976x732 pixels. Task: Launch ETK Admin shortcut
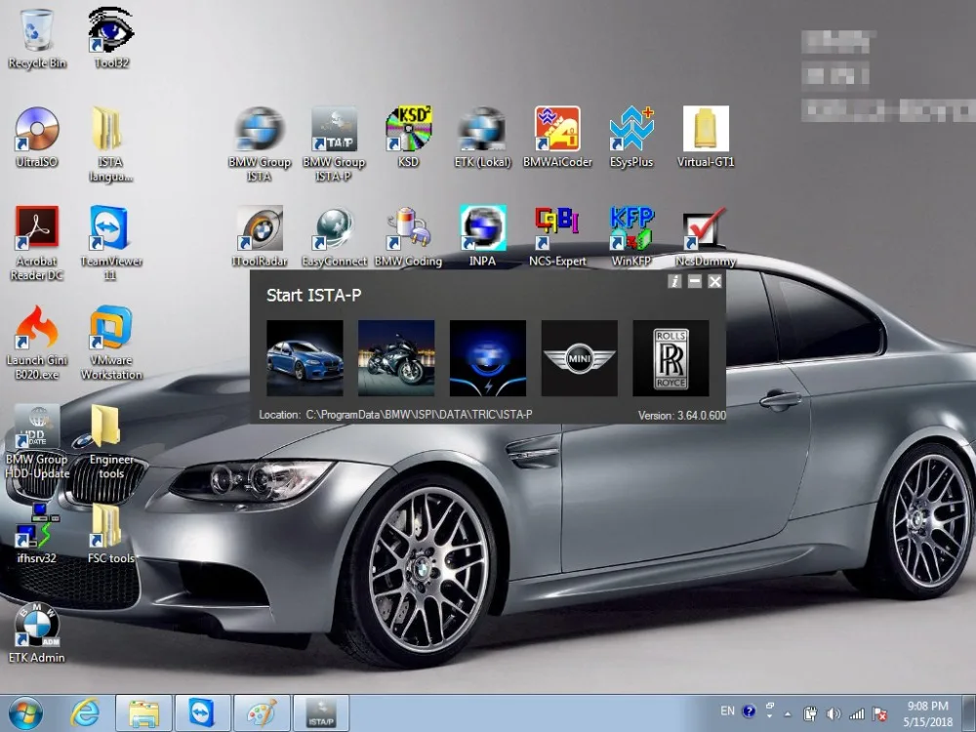pyautogui.click(x=37, y=633)
